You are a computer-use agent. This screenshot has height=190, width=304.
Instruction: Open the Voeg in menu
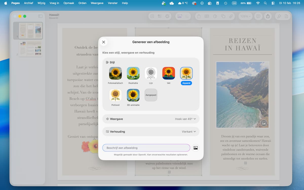coord(54,3)
